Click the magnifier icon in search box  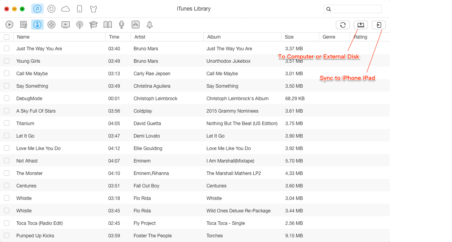click(x=328, y=9)
